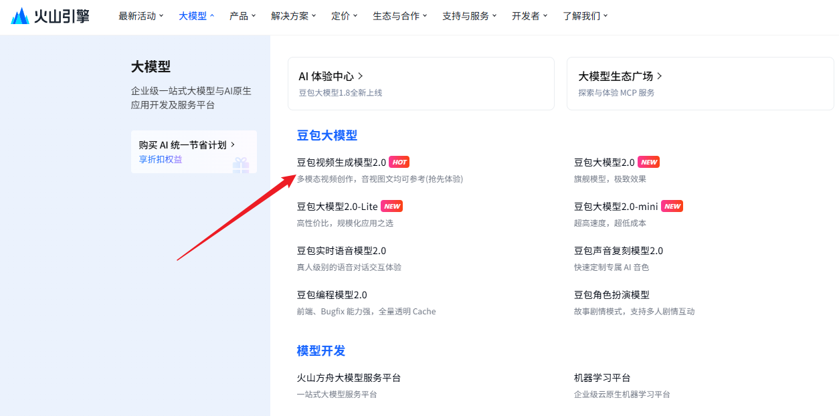Open 豆包声音复刻模型2.0
The width and height of the screenshot is (839, 416).
point(618,251)
